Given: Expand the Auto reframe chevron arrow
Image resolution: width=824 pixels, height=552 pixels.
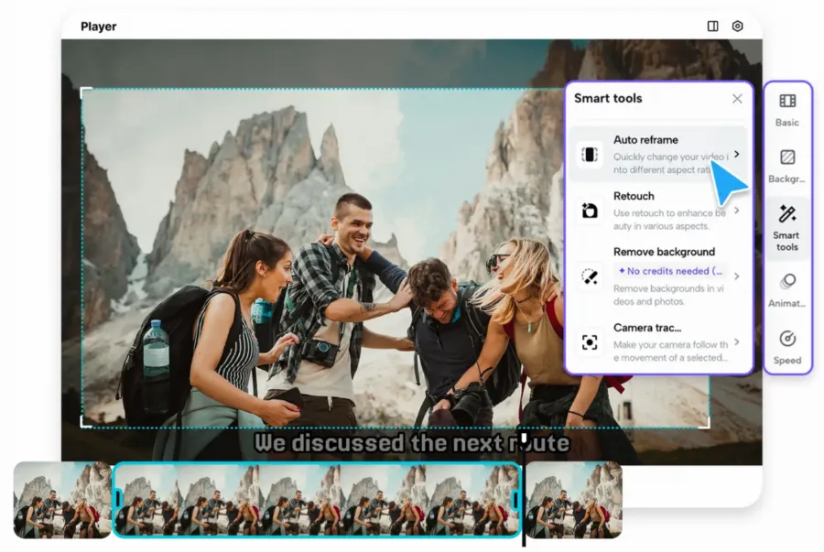Looking at the screenshot, I should point(737,155).
